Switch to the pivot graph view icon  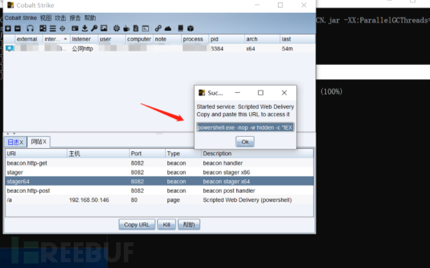(43, 28)
